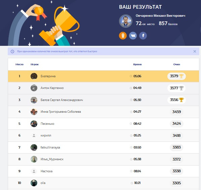Viewport: 201px width, 190px height.
Task: Click the Время column header
Action: [137, 65]
